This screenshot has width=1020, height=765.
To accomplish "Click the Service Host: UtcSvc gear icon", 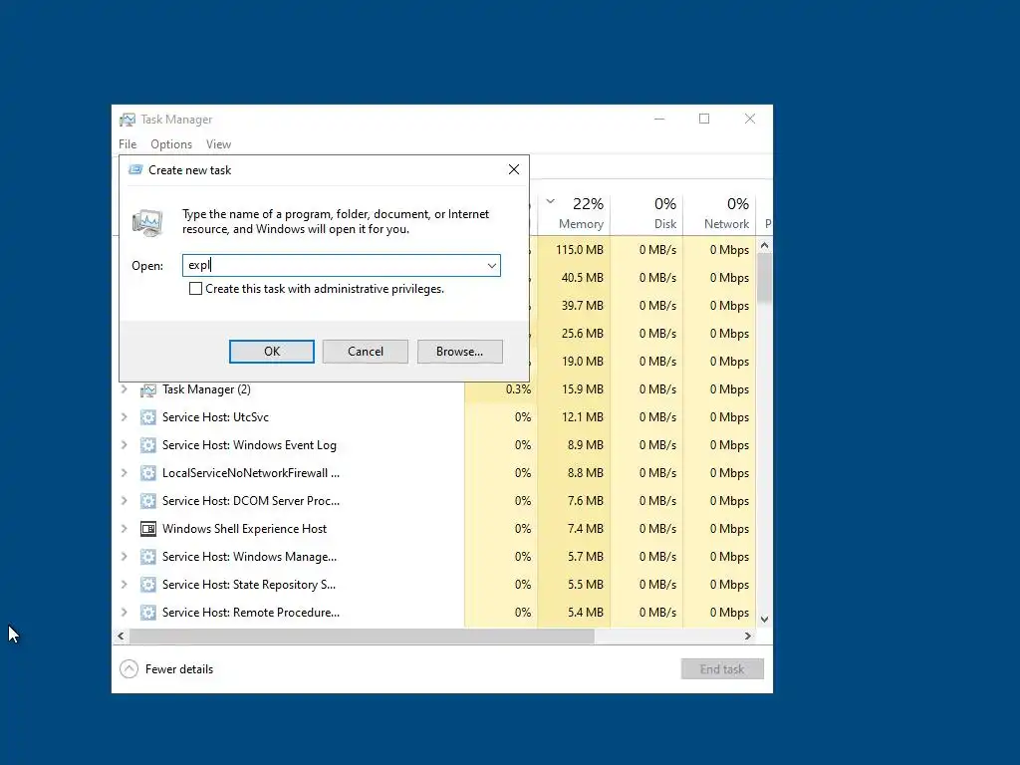I will click(148, 417).
